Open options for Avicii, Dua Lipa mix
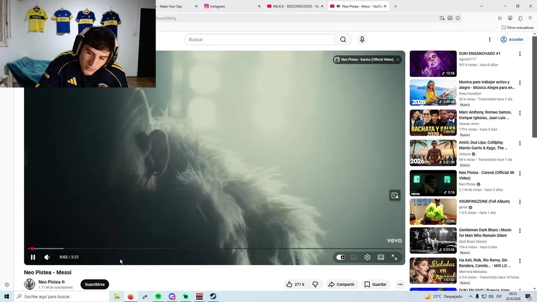Image resolution: width=537 pixels, height=302 pixels. (520, 143)
